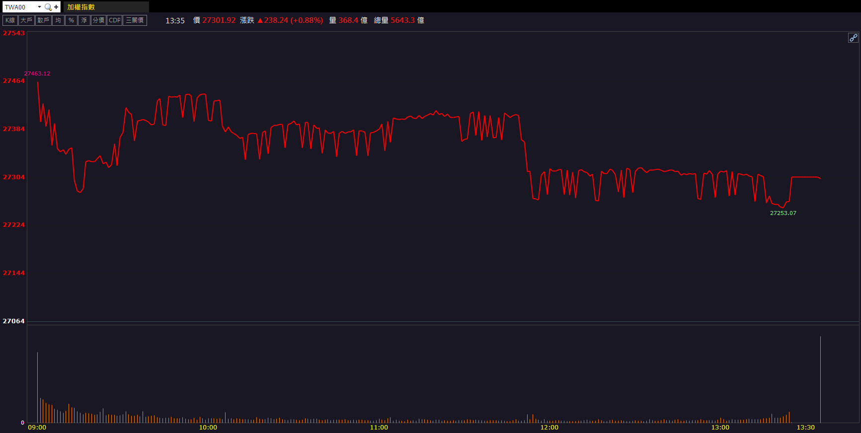Click the TWA00 symbol input field
This screenshot has width=861, height=433.
click(19, 7)
